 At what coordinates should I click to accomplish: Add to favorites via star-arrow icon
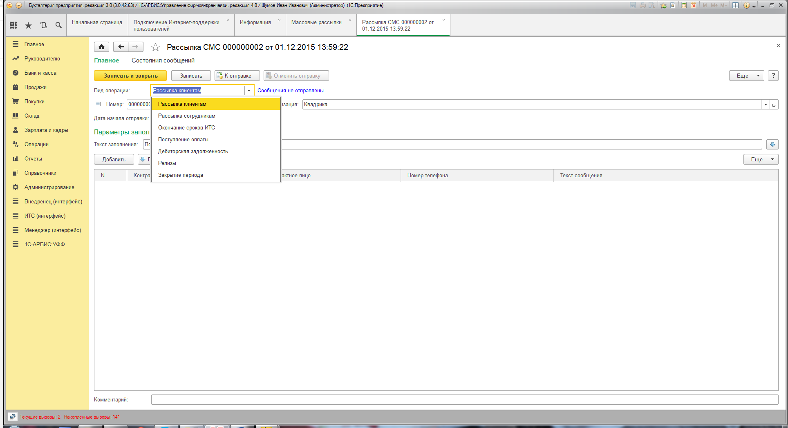pyautogui.click(x=663, y=5)
